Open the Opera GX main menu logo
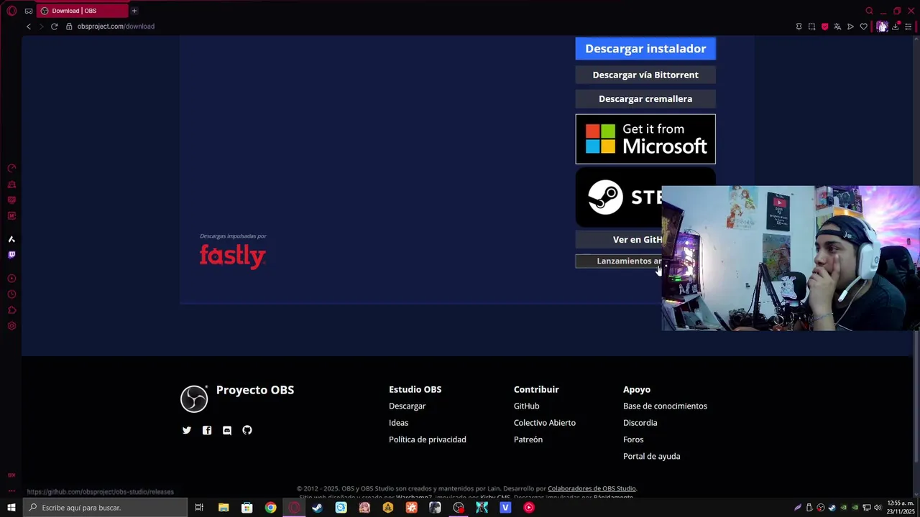This screenshot has width=920, height=517. (x=11, y=11)
